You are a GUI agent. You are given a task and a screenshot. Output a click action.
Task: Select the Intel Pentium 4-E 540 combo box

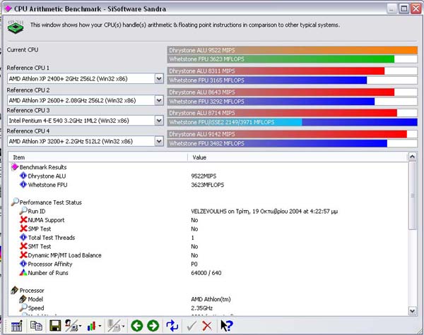pos(86,121)
